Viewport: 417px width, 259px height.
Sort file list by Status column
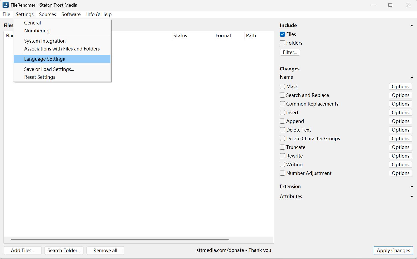[193, 35]
